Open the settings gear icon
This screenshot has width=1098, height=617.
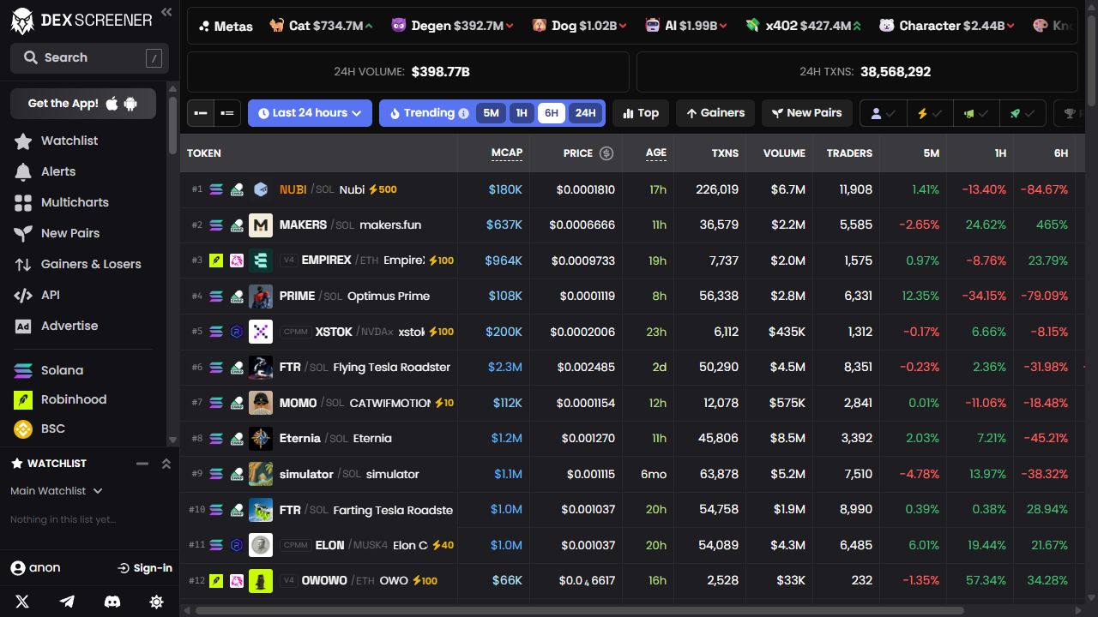156,602
